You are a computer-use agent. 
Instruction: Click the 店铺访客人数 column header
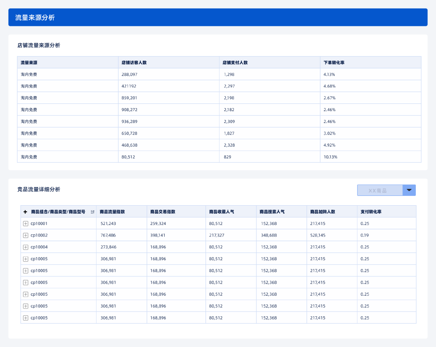point(134,63)
